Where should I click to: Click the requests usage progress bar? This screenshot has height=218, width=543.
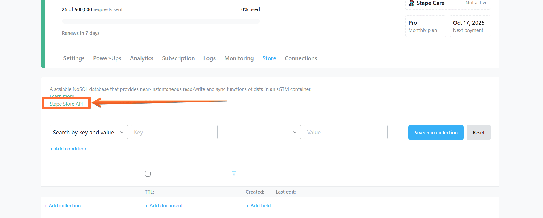(161, 21)
